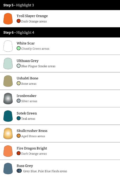Collapse the Step 5 - Highlight 3 header
This screenshot has height=177, width=120.
click(x=60, y=5)
